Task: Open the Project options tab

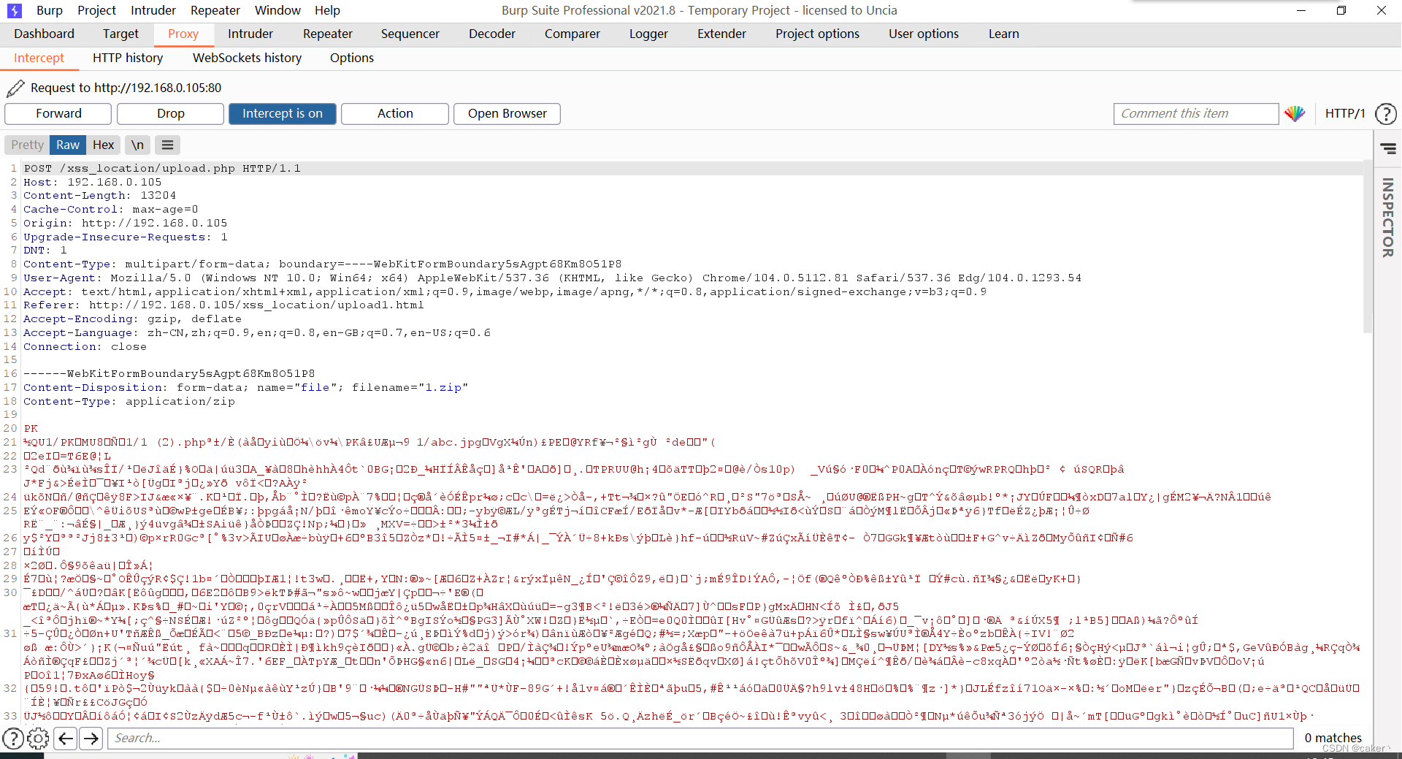Action: (817, 34)
